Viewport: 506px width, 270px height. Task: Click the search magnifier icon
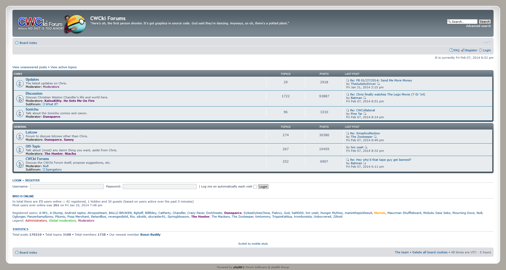pos(449,21)
